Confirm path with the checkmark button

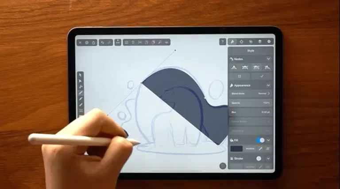262,76
